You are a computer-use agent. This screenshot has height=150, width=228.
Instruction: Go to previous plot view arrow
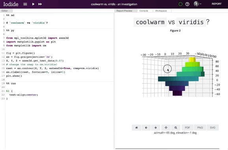coord(146,128)
